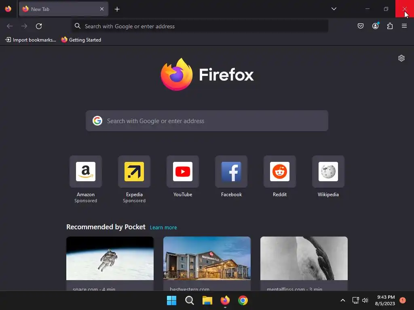The width and height of the screenshot is (414, 310).
Task: Focus the top address bar
Action: click(200, 26)
